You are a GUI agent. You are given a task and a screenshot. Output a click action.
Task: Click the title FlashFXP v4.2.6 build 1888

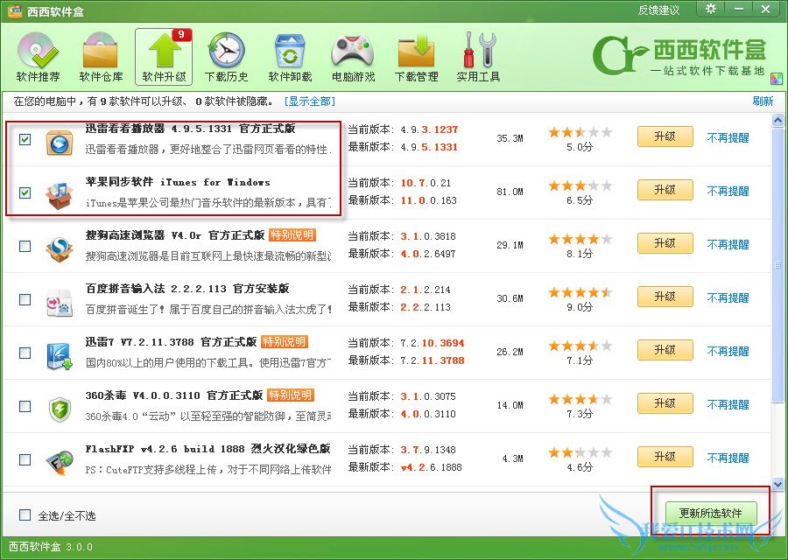click(208, 449)
